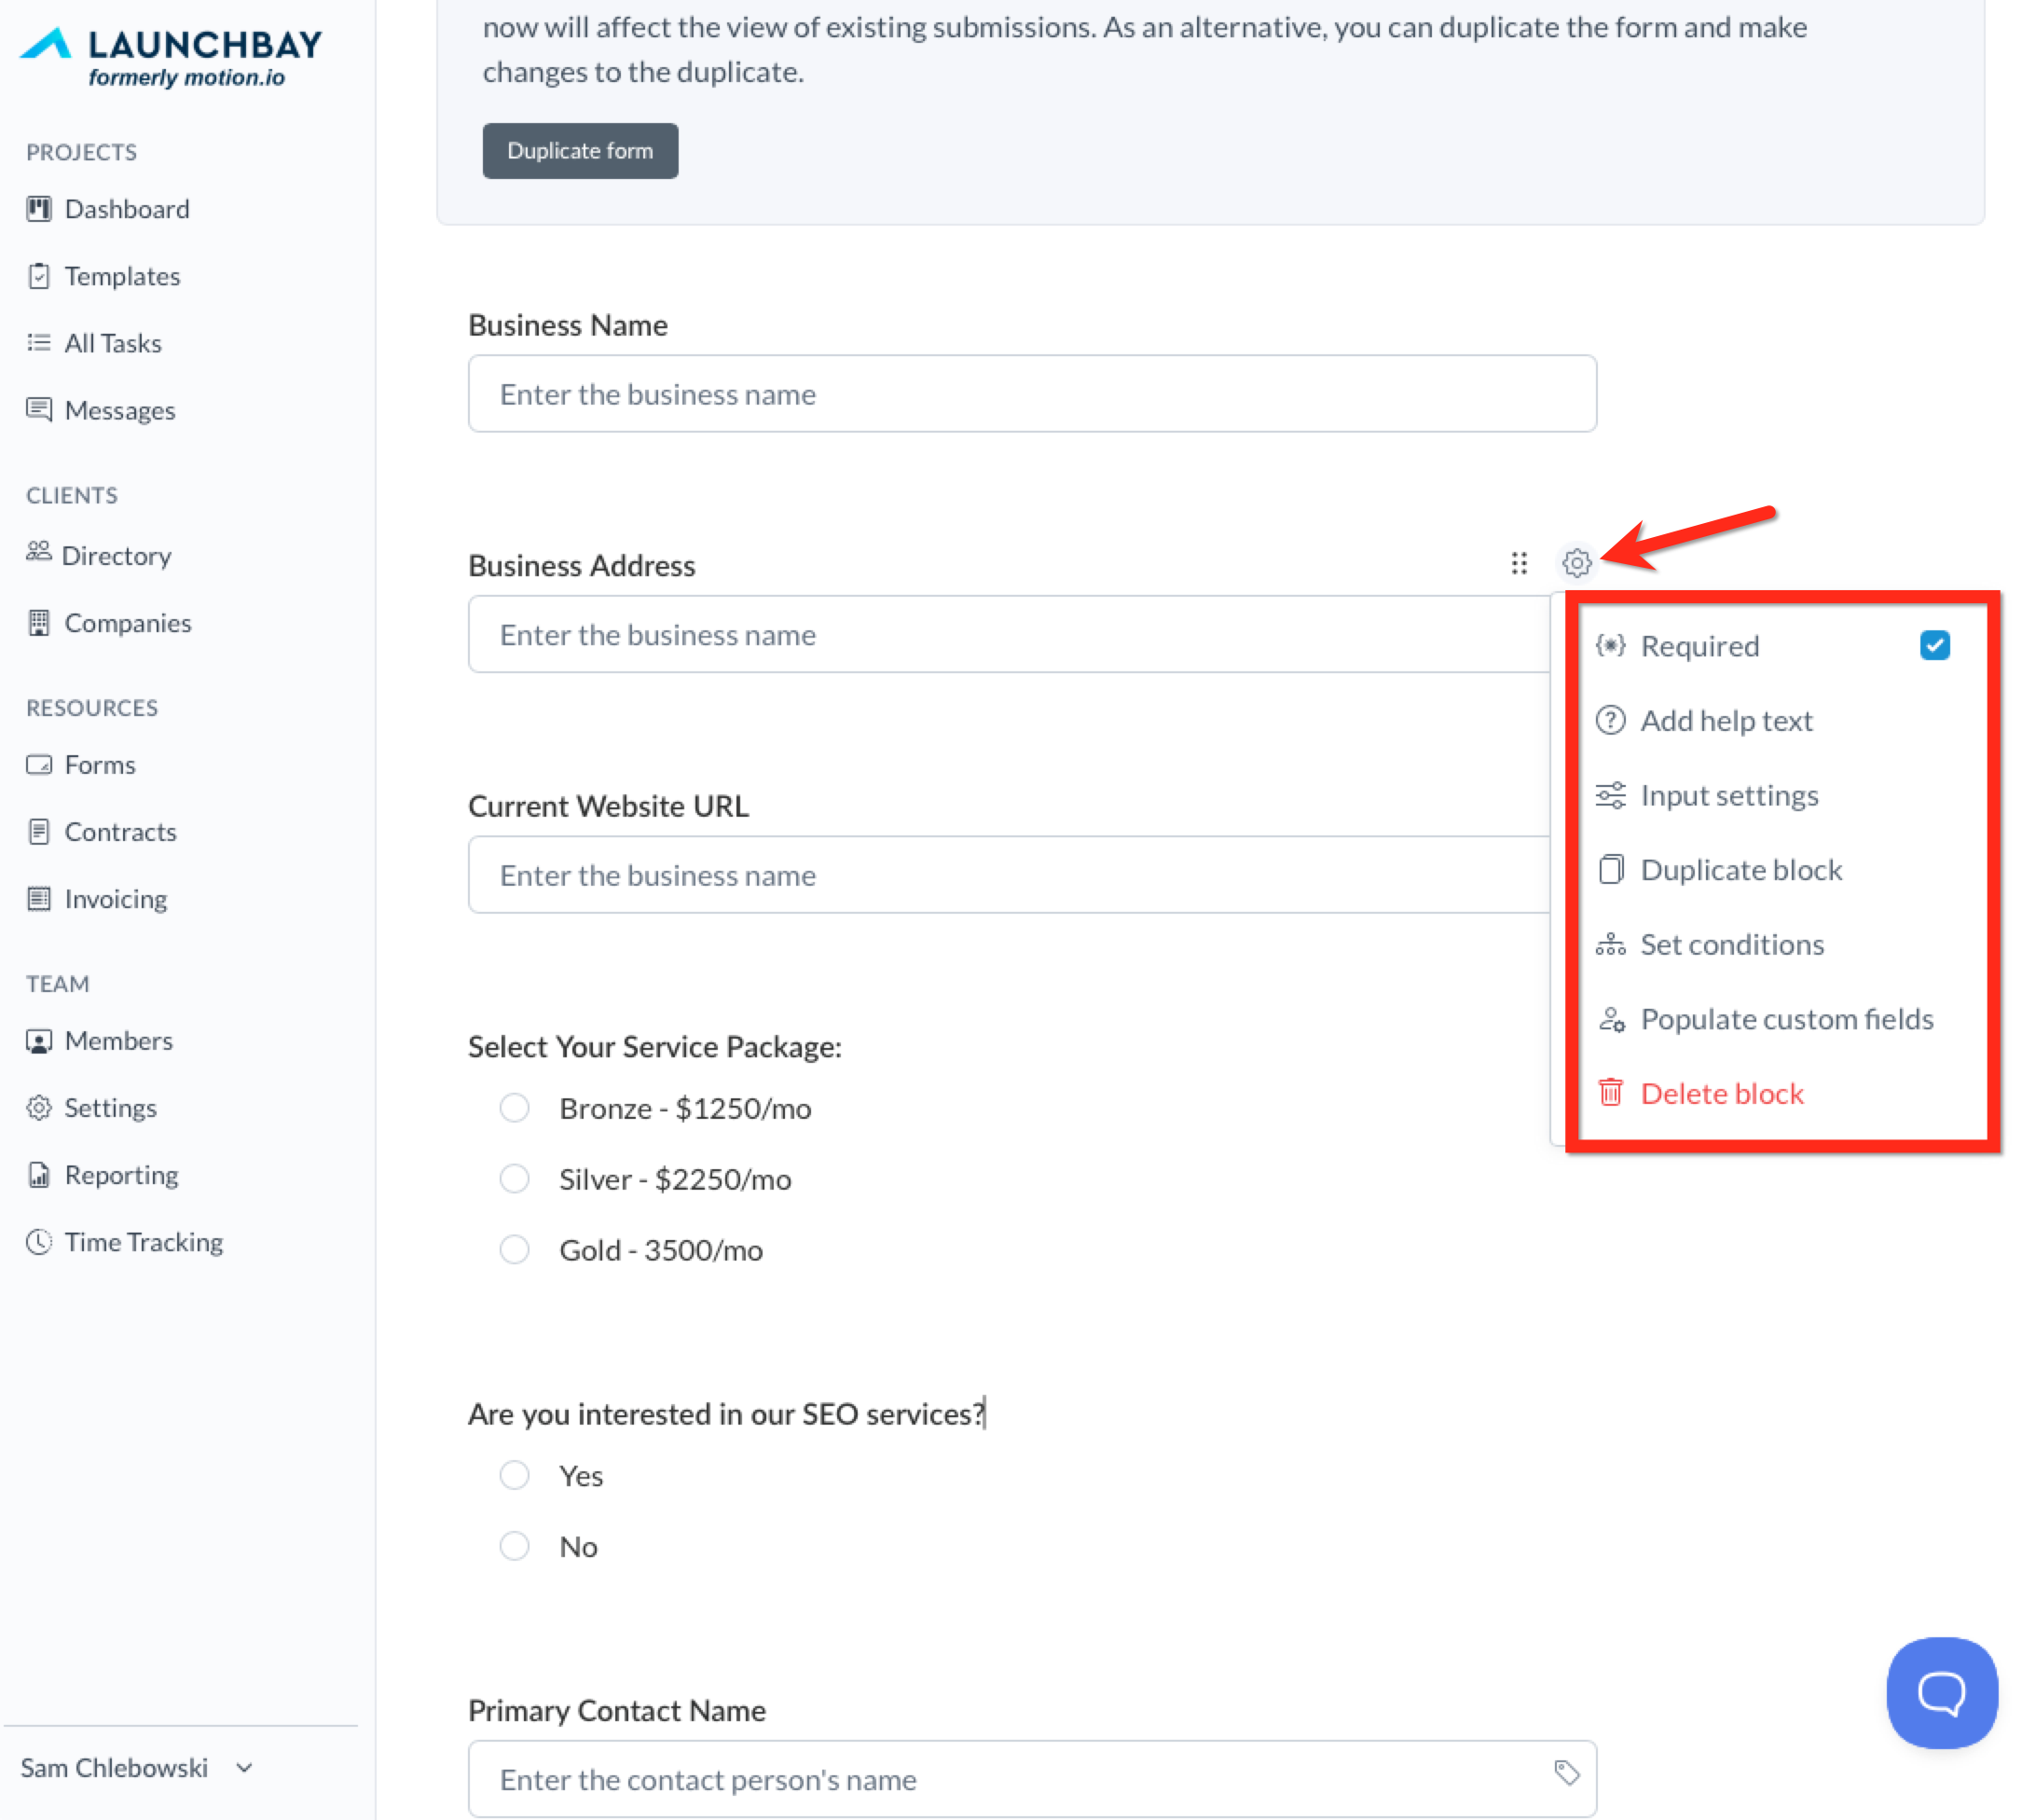Select Delete block menu entry
The height and width of the screenshot is (1820, 2036).
click(1721, 1093)
